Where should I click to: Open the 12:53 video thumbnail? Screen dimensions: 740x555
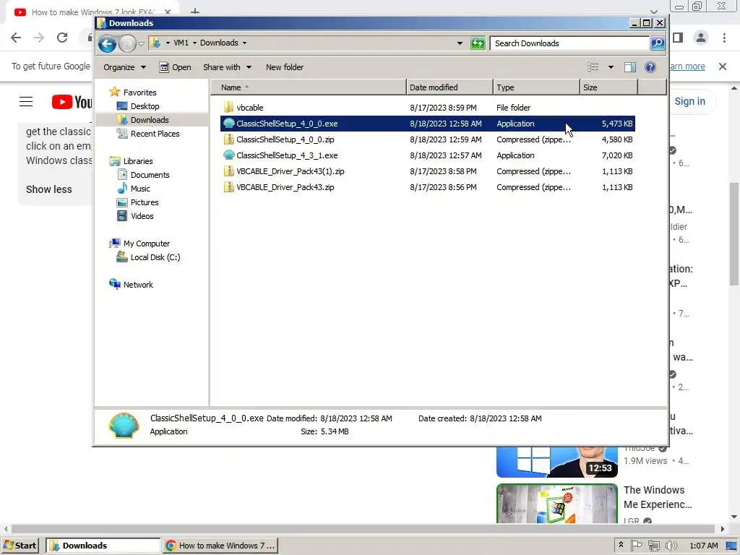click(557, 462)
